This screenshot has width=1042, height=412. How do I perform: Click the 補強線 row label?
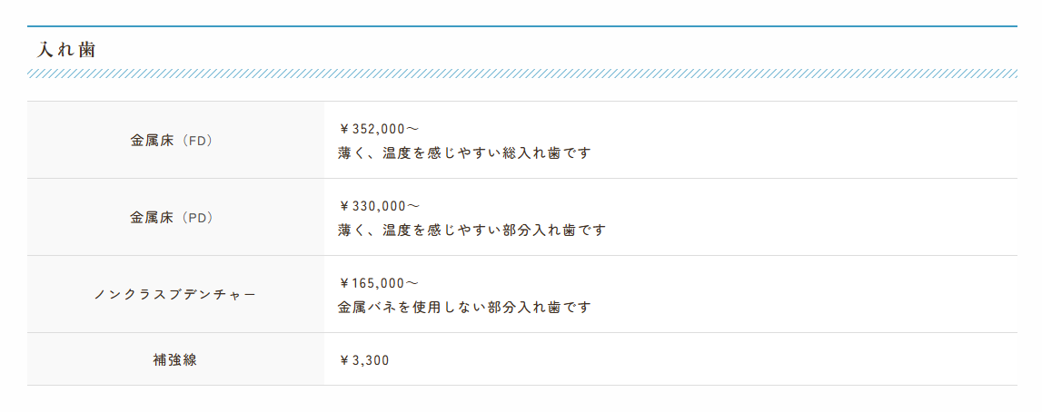pos(175,359)
